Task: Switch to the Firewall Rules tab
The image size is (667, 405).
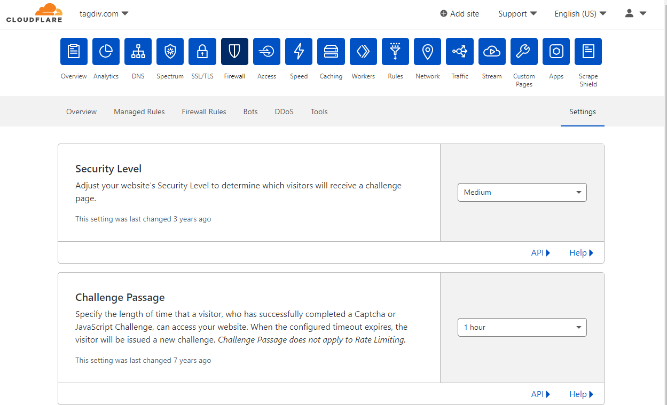Action: click(204, 112)
